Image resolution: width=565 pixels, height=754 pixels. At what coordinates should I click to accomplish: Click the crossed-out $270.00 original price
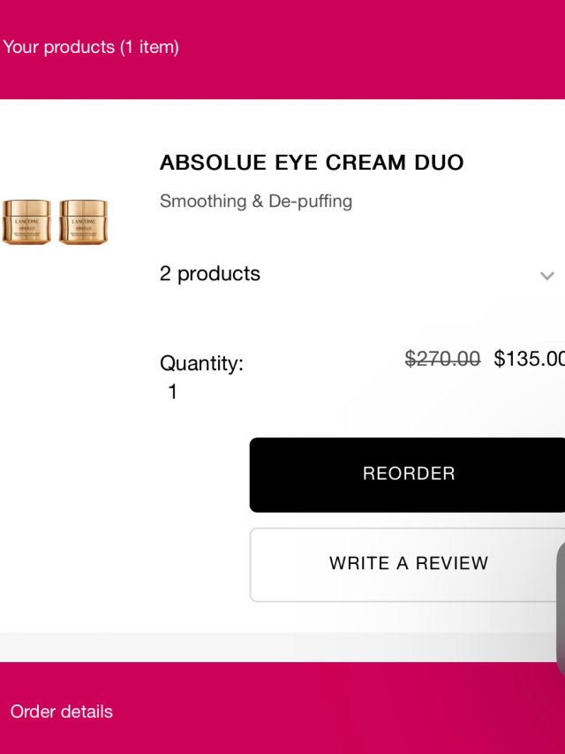[x=442, y=359]
